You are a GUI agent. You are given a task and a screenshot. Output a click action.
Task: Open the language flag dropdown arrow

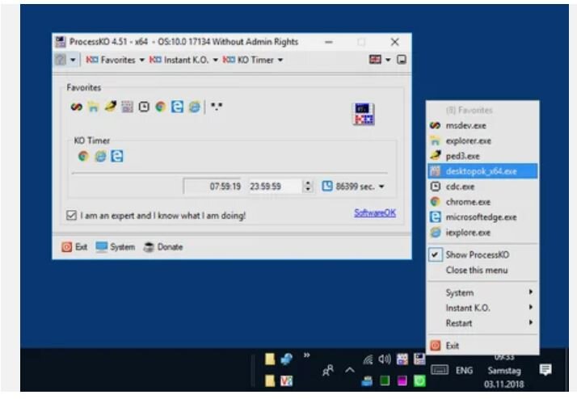[388, 60]
